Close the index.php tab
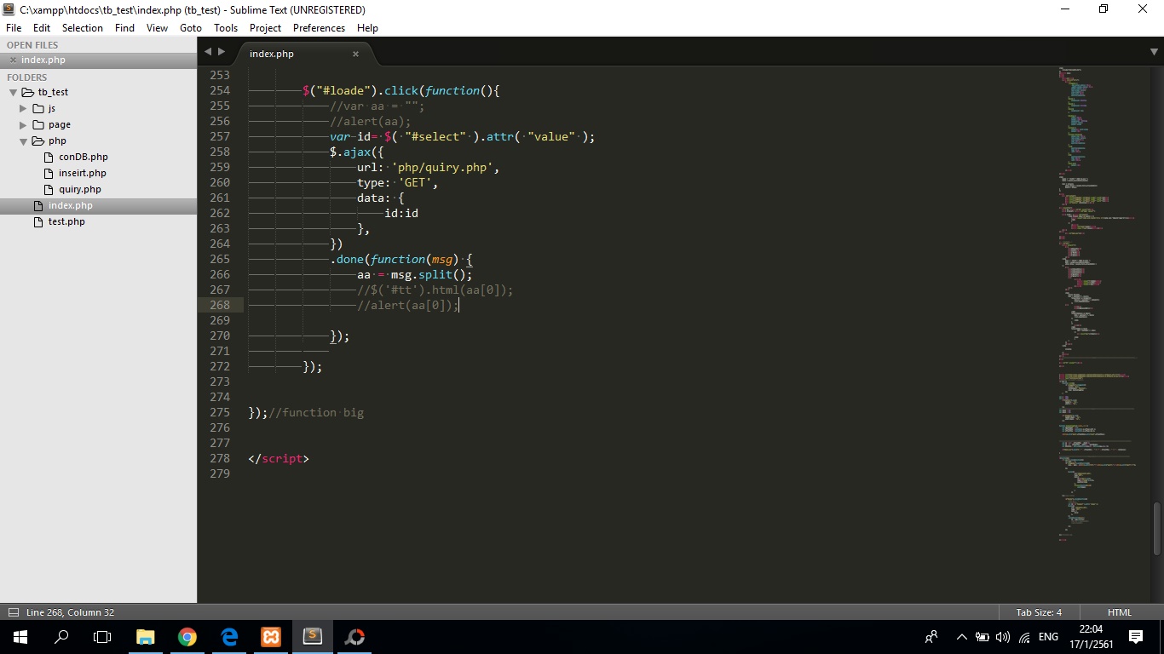The height and width of the screenshot is (654, 1164). 355,54
